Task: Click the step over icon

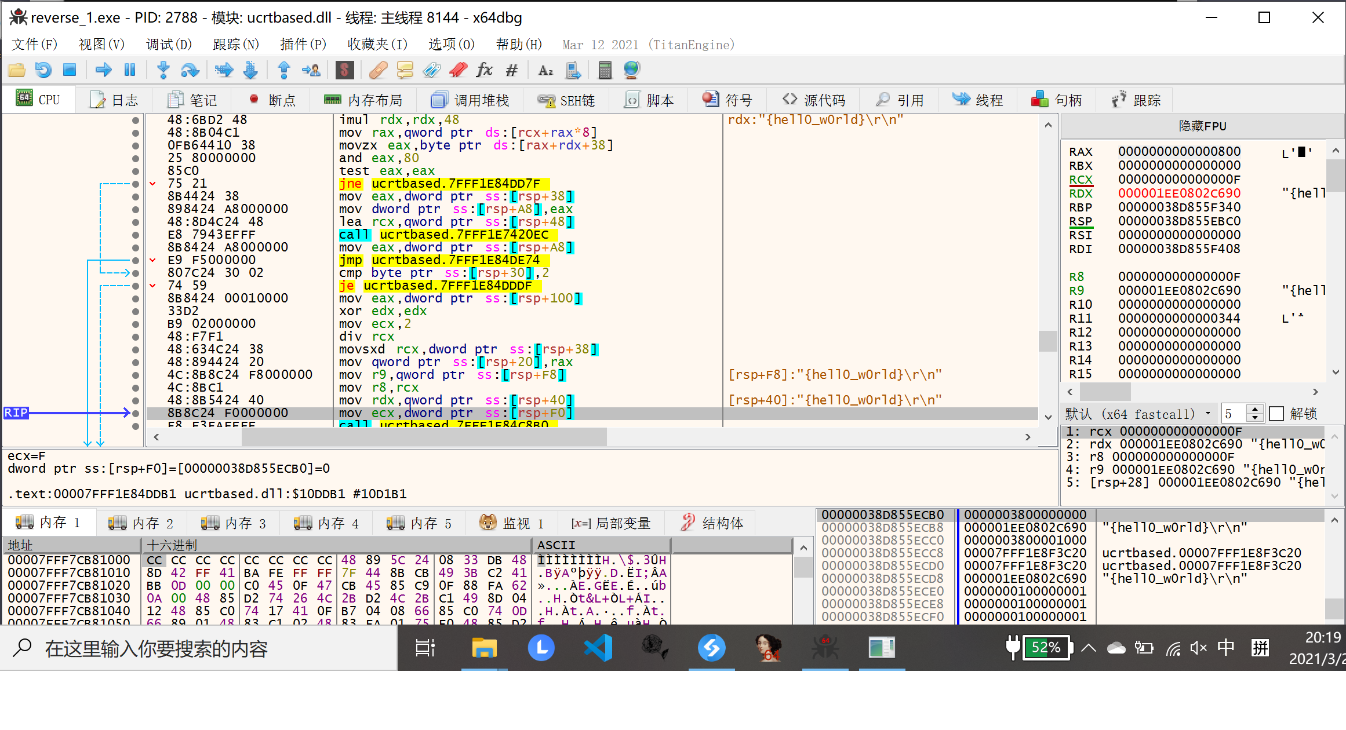Action: [190, 71]
